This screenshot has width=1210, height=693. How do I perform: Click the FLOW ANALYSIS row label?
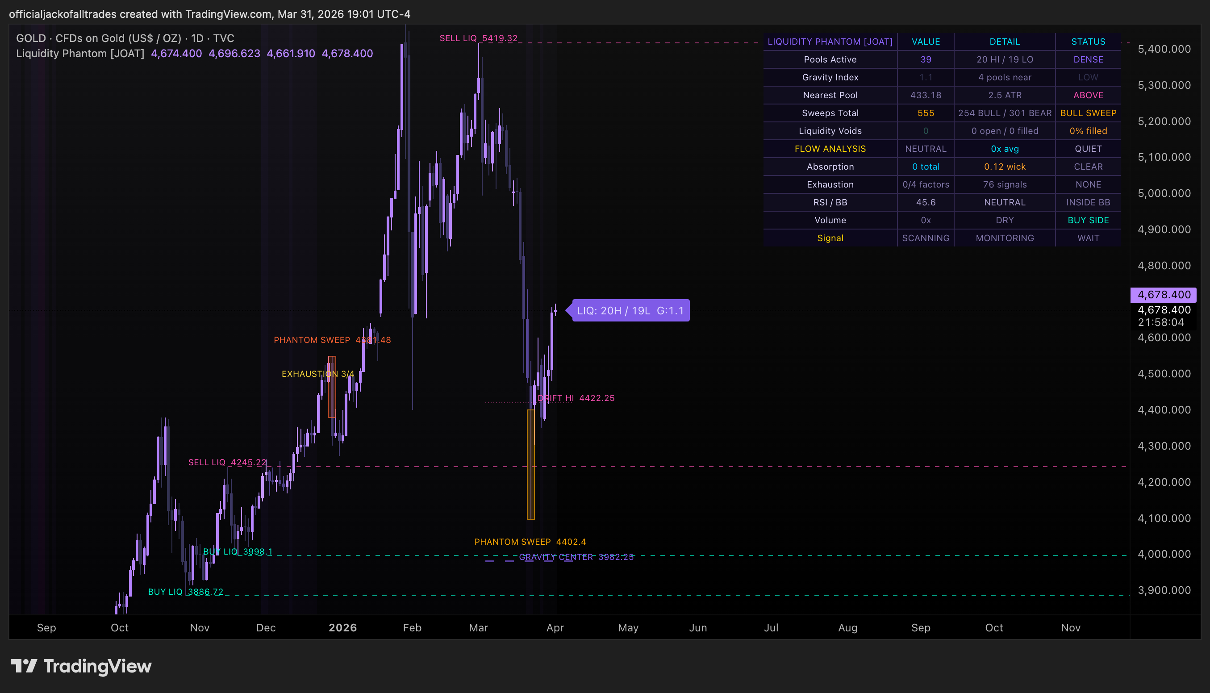pyautogui.click(x=830, y=149)
